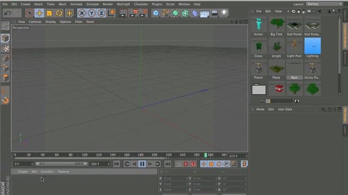Click the preview range slider bar
The width and height of the screenshot is (348, 195).
61,164
